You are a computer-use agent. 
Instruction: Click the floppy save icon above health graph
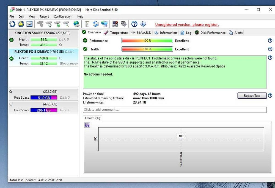(x=87, y=125)
